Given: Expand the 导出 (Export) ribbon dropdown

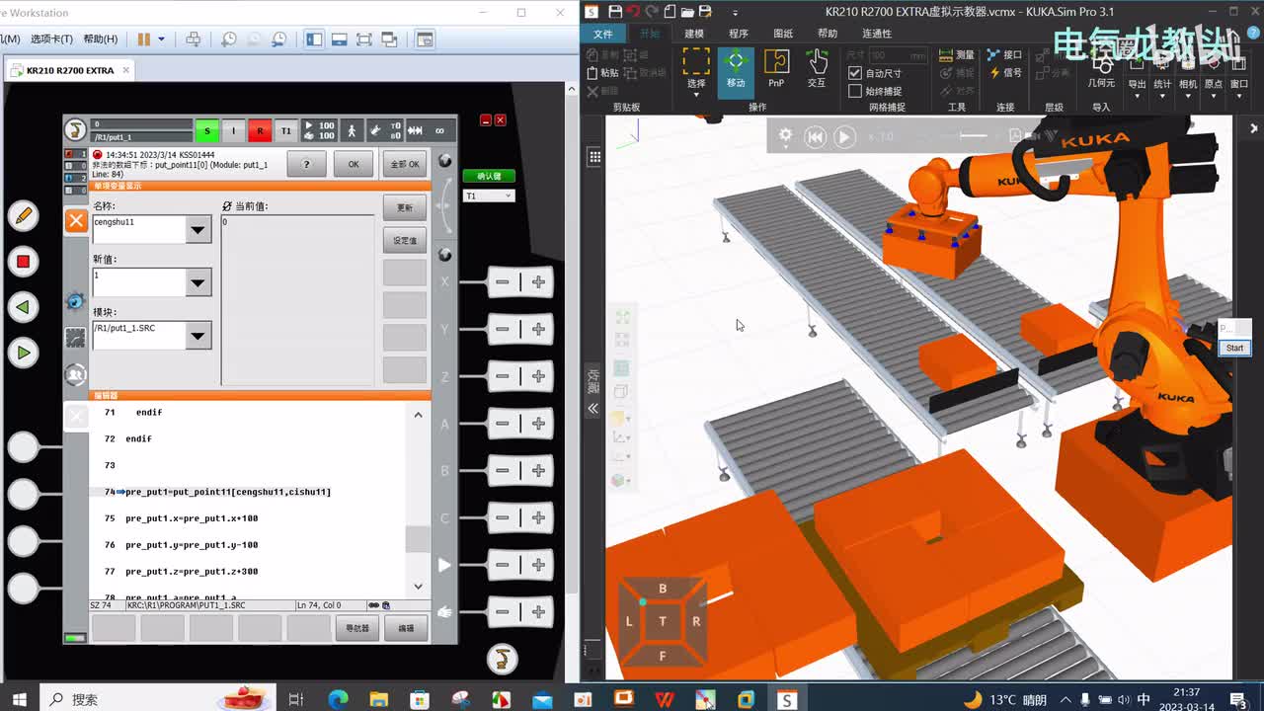Looking at the screenshot, I should [1137, 96].
